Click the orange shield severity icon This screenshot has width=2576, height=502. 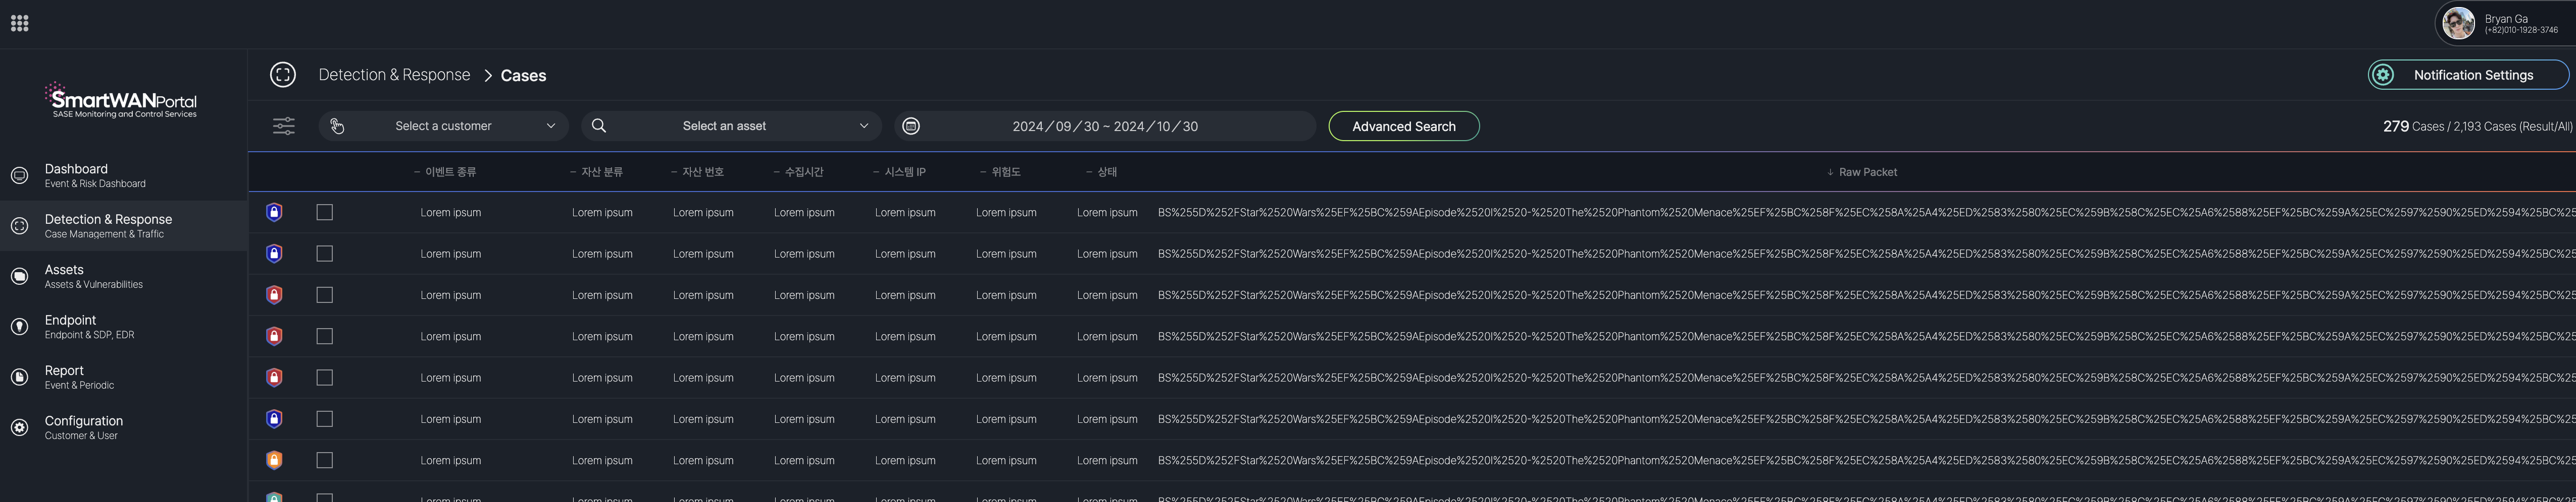tap(274, 460)
